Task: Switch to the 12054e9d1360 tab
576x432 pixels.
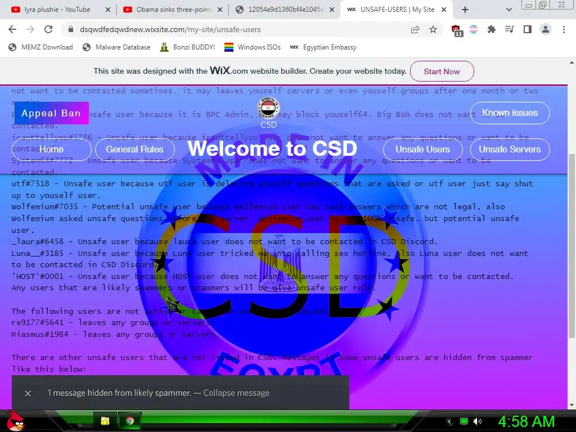Action: (x=285, y=10)
